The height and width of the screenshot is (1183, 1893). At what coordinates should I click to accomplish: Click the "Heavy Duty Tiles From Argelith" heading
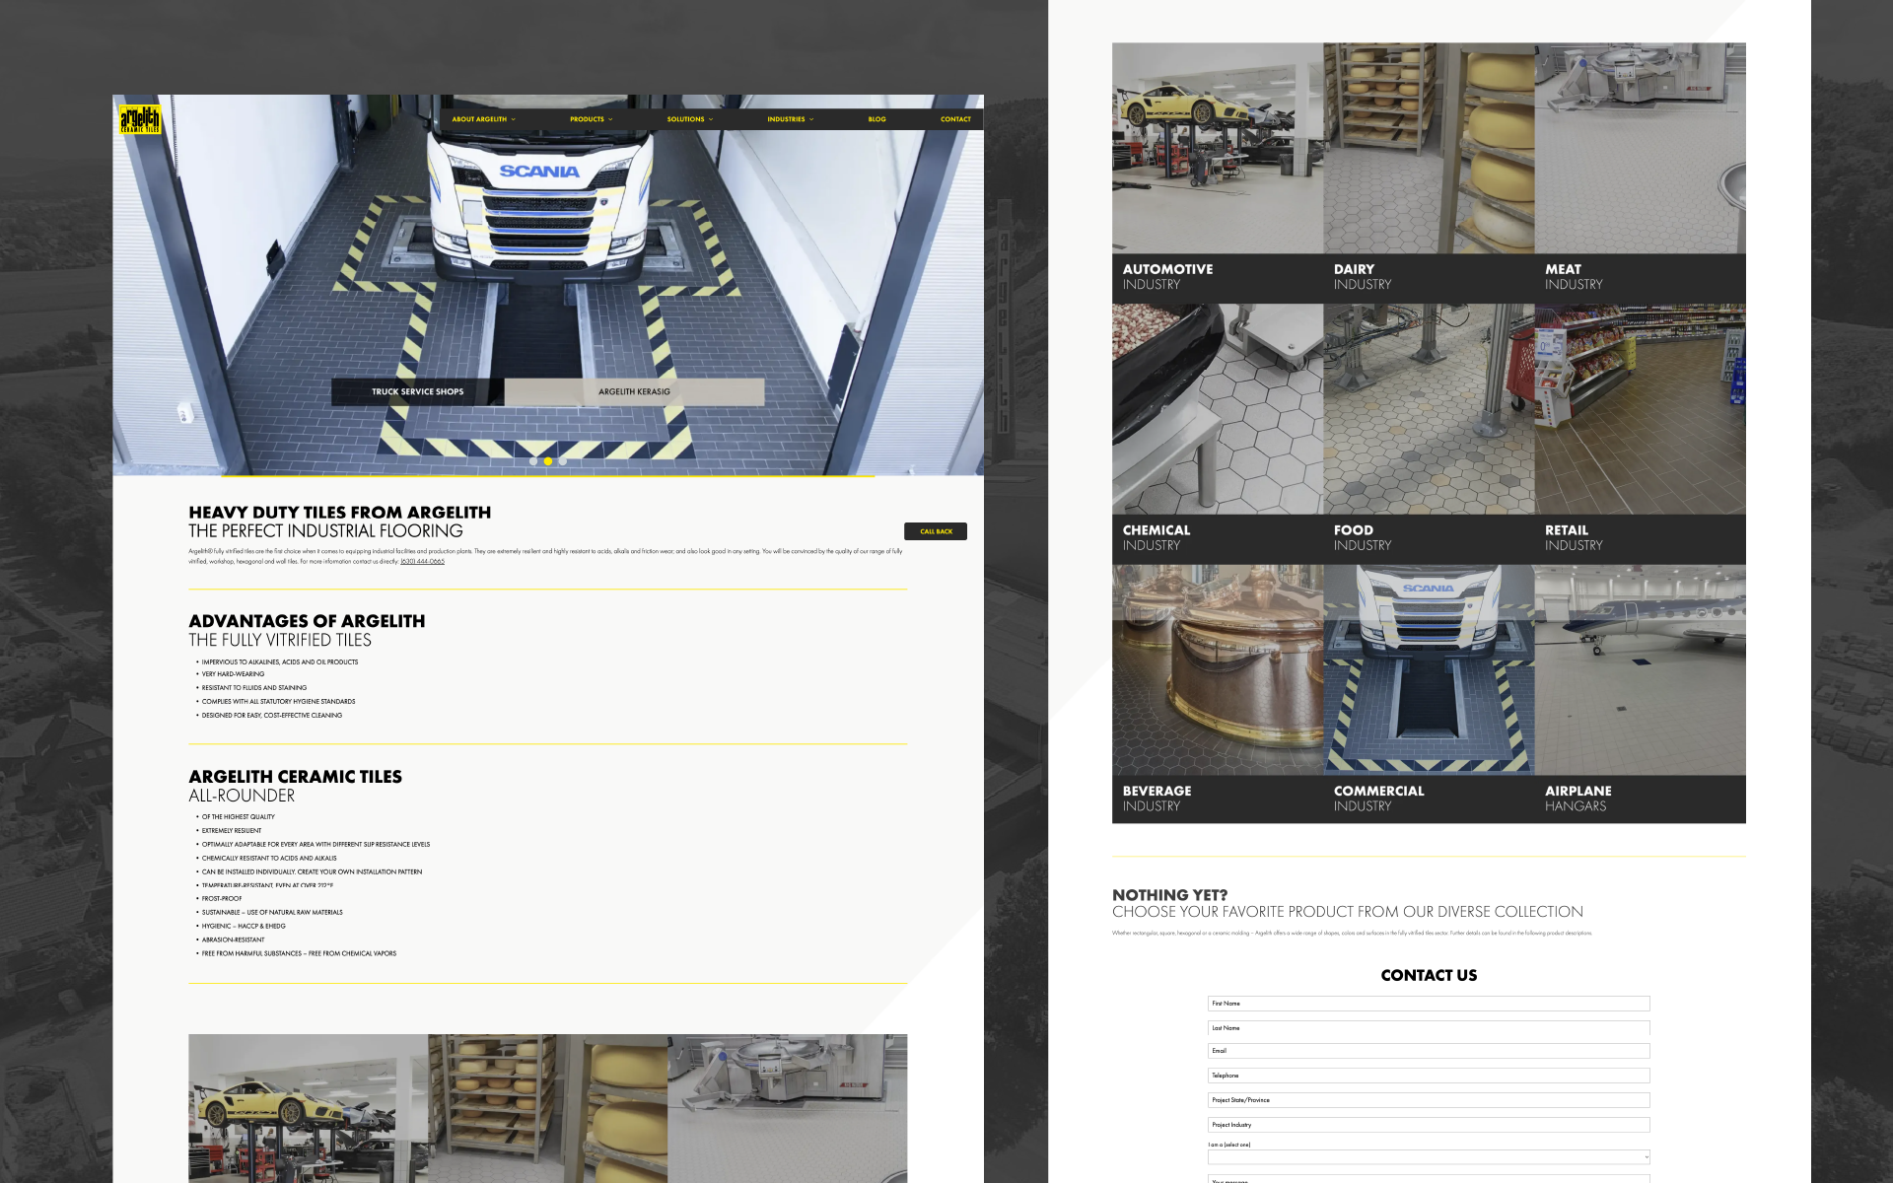[339, 513]
